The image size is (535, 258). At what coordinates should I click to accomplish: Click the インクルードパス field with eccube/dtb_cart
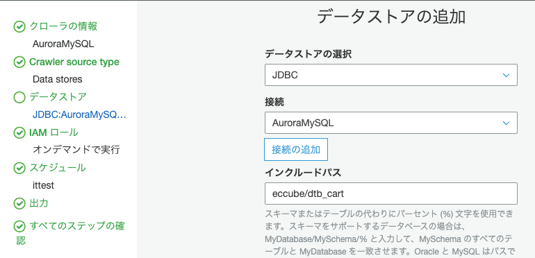click(x=391, y=193)
